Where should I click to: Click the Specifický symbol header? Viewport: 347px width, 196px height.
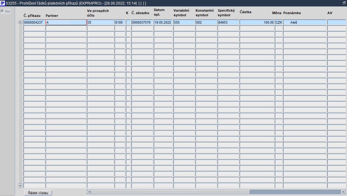(226, 13)
